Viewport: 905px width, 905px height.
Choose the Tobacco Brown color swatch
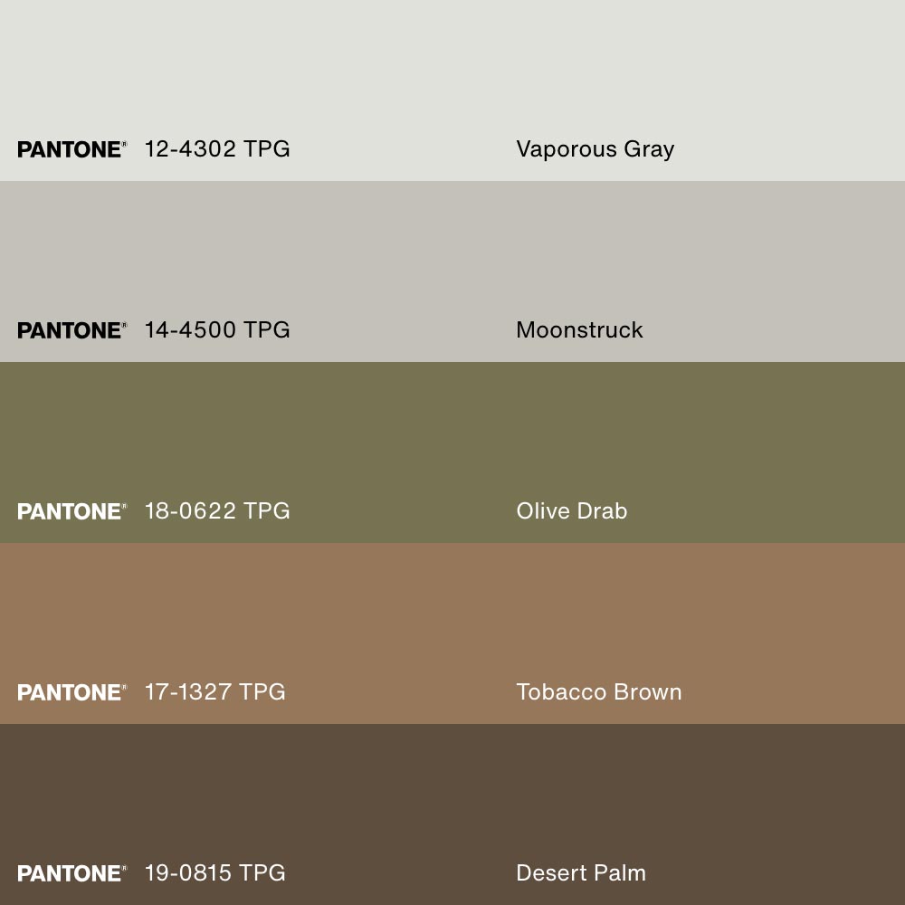[x=452, y=615]
